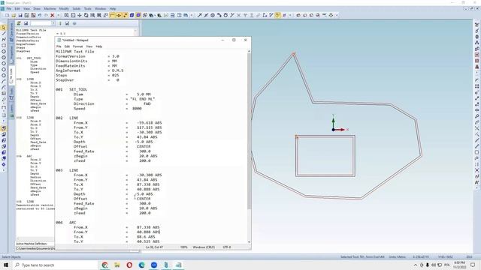Viewport: 481px width, 270px height.
Task: Switch to the NC Code side tab
Action: (x=12, y=75)
